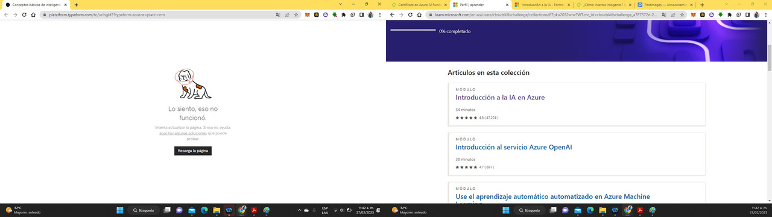Open MetaMask fox extension in Typeform window
The height and width of the screenshot is (217, 772).
[307, 14]
